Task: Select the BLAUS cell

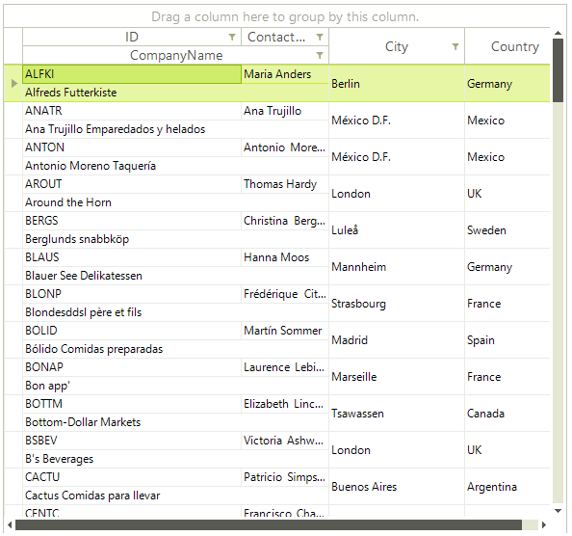Action: [132, 257]
